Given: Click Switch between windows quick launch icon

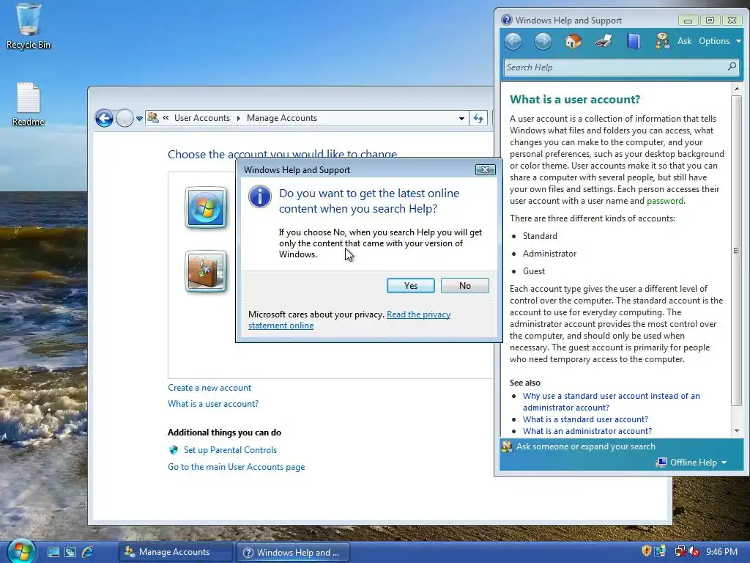Looking at the screenshot, I should [70, 552].
